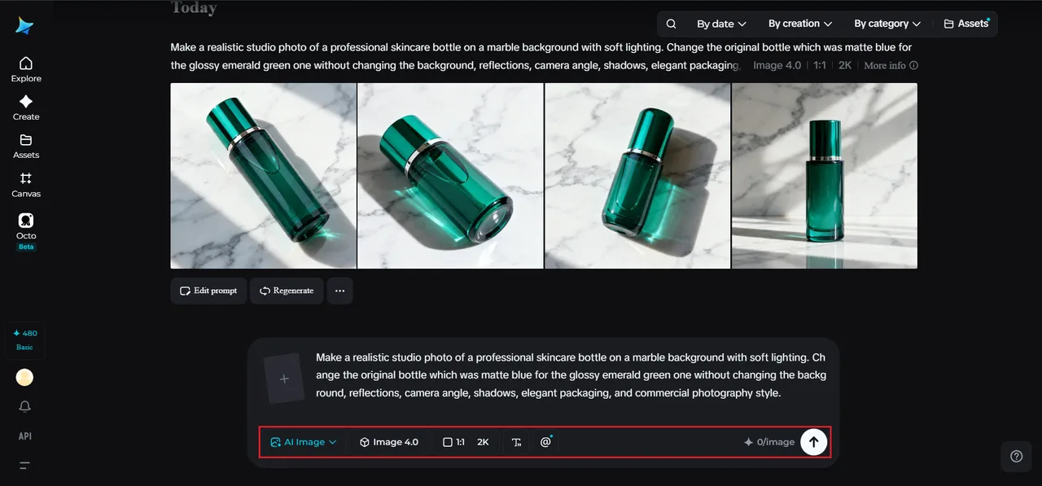Screen dimensions: 1042x486
Task: Open the fourth upright bottle thumbnail
Action: [825, 176]
